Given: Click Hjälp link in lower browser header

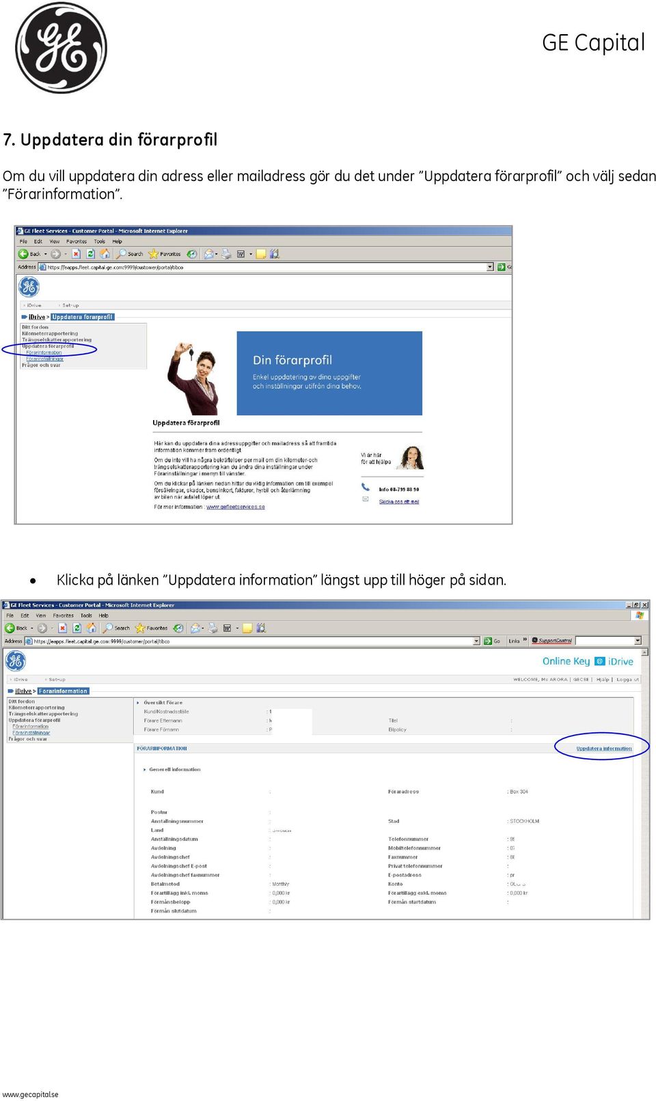Looking at the screenshot, I should click(x=603, y=680).
